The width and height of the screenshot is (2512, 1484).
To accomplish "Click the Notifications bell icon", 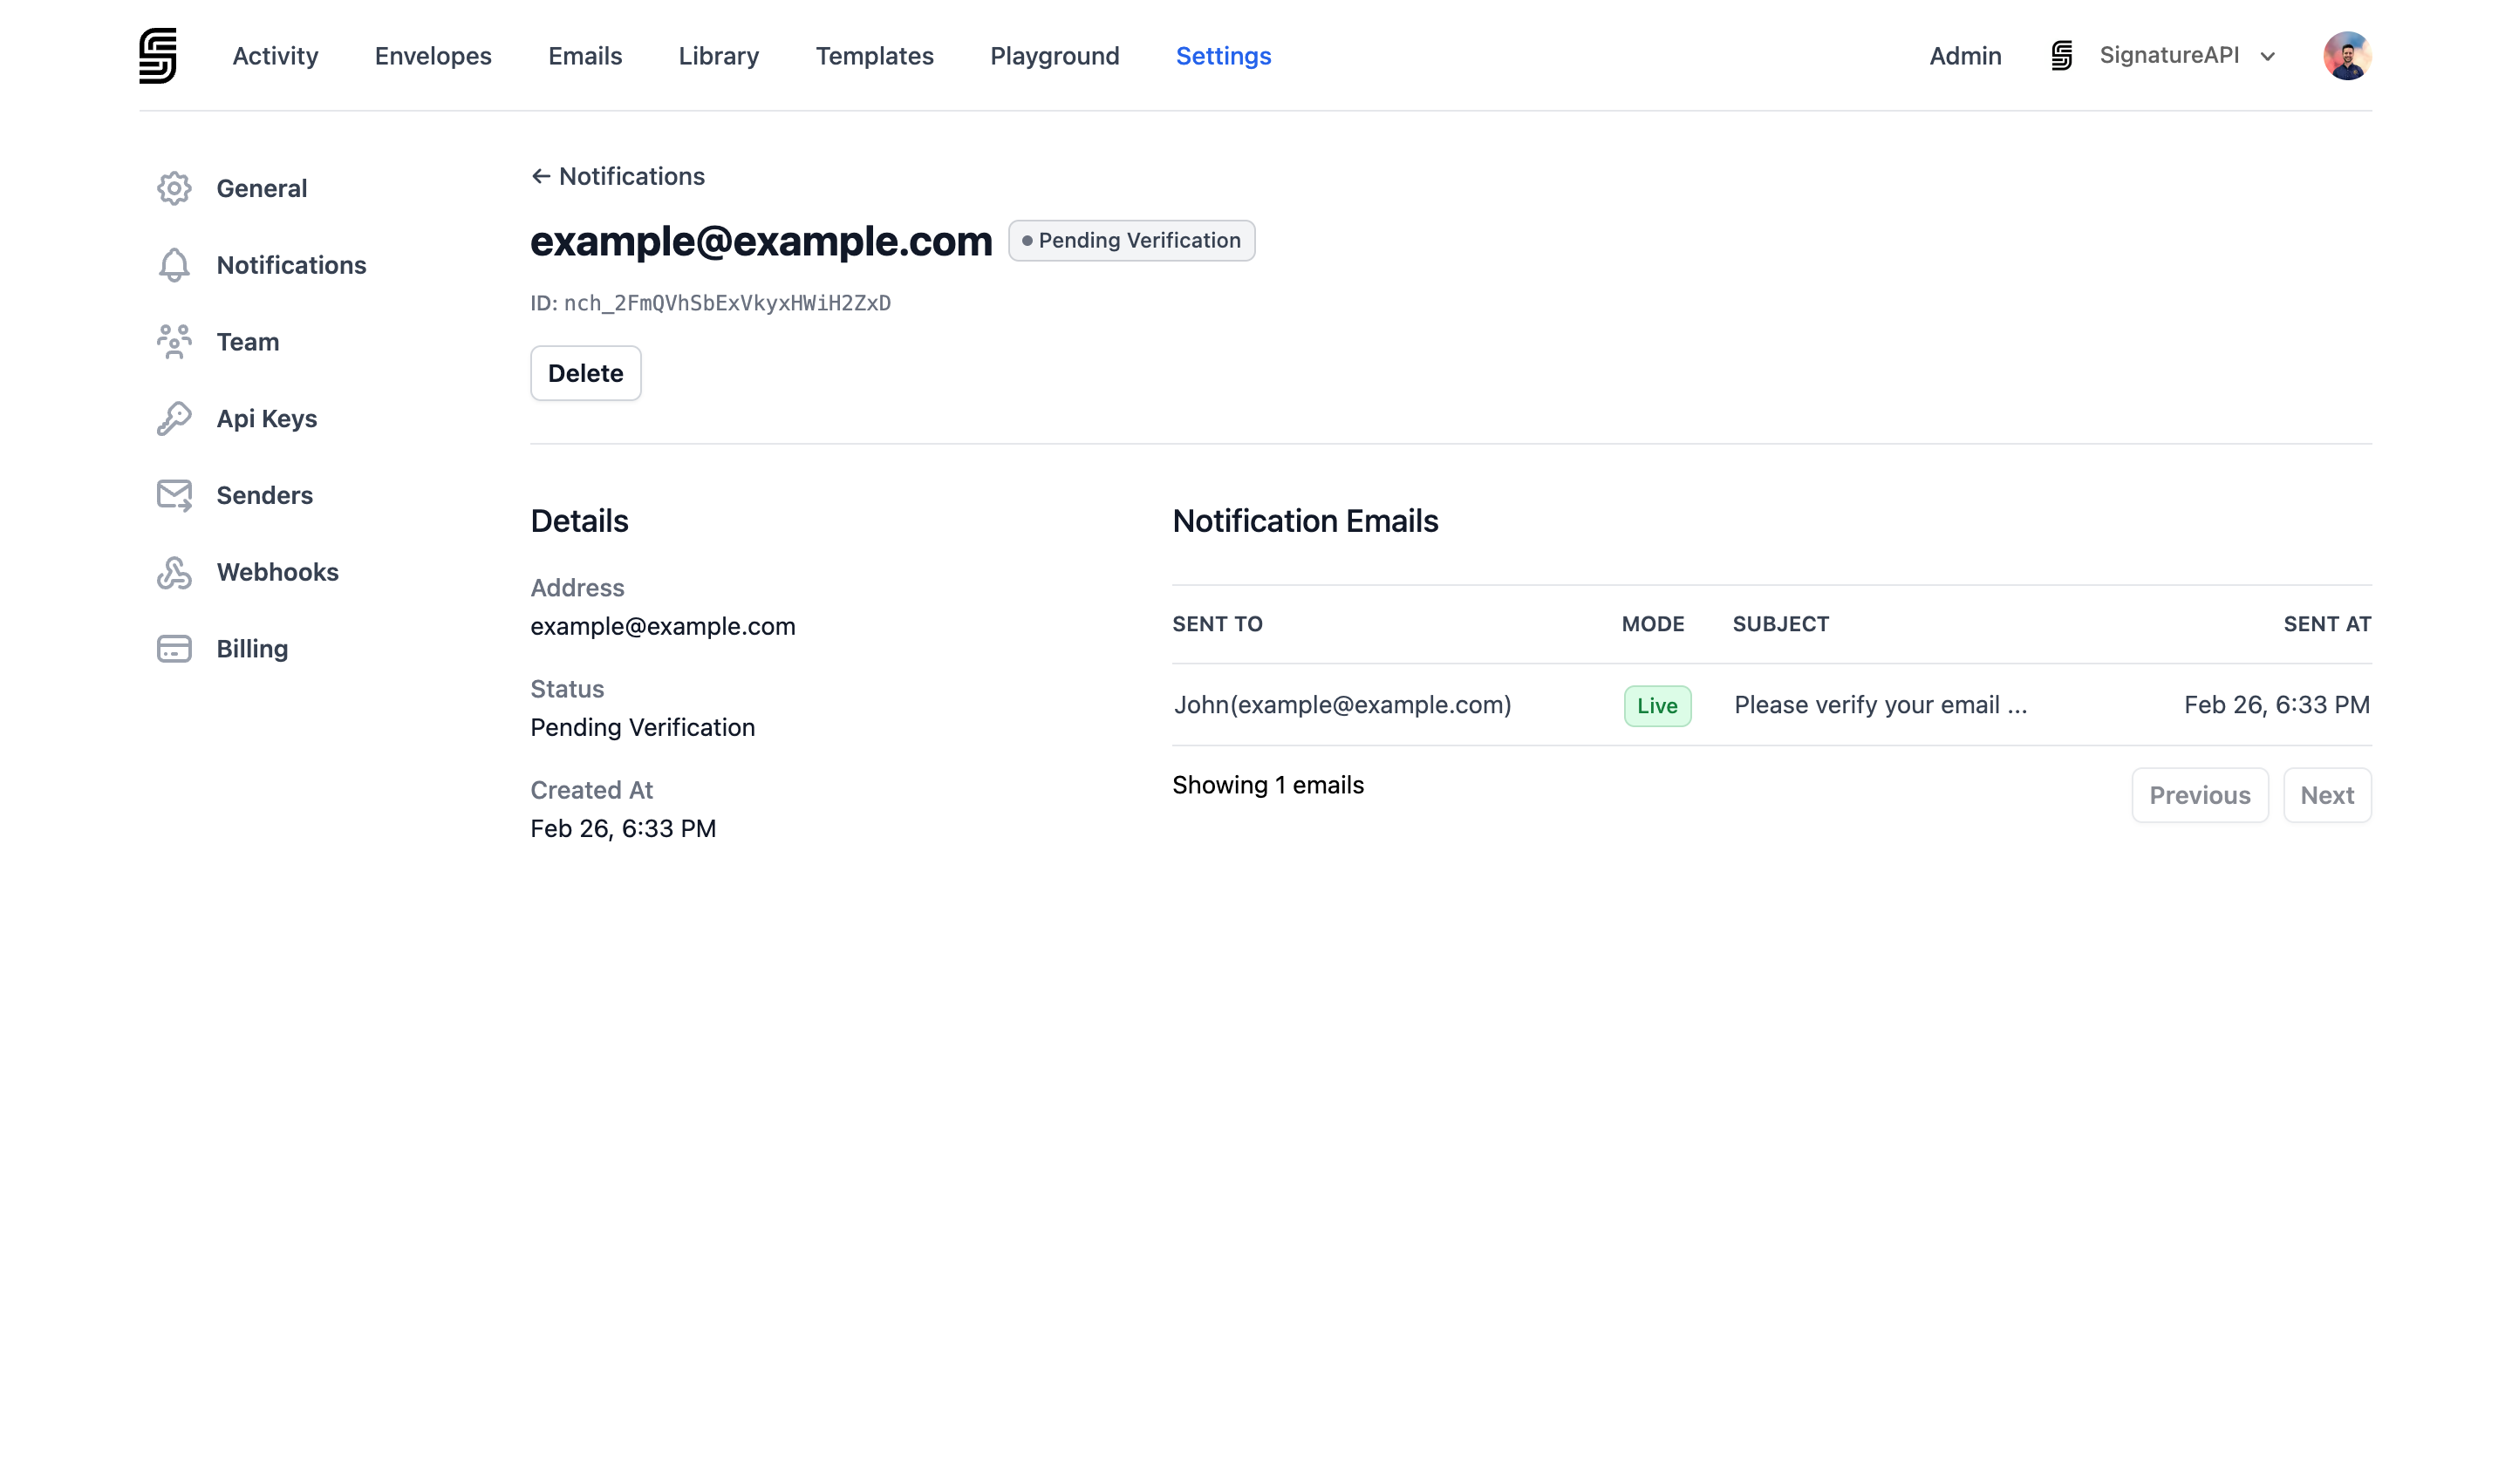I will [x=174, y=265].
